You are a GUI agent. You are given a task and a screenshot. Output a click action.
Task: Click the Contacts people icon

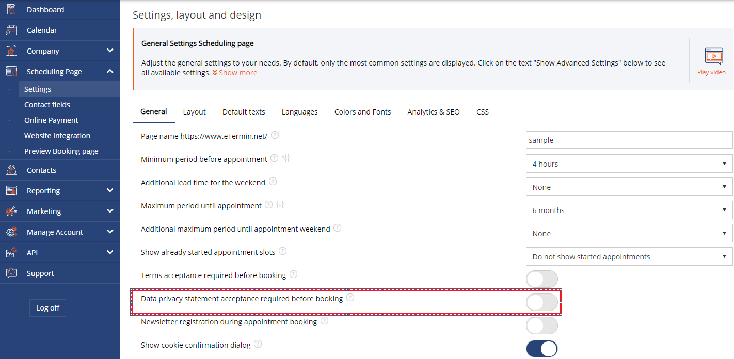(11, 170)
